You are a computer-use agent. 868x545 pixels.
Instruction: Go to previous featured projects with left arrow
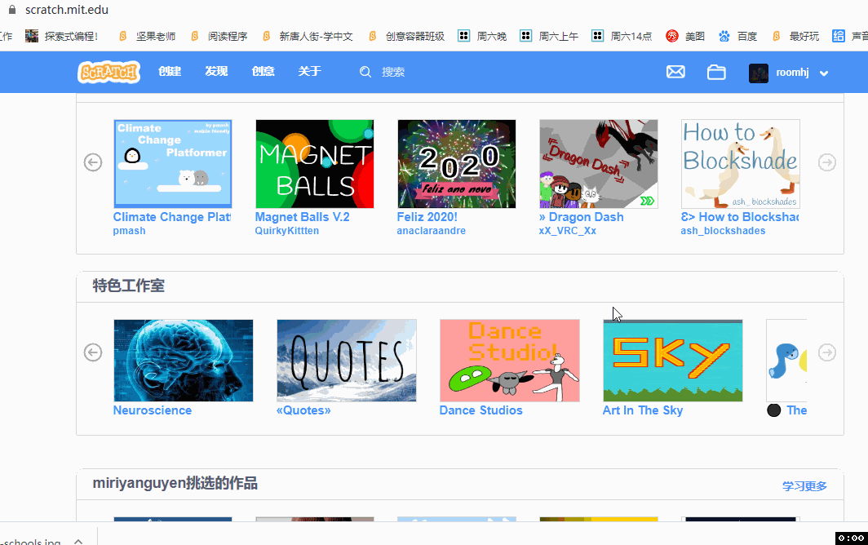tap(93, 162)
